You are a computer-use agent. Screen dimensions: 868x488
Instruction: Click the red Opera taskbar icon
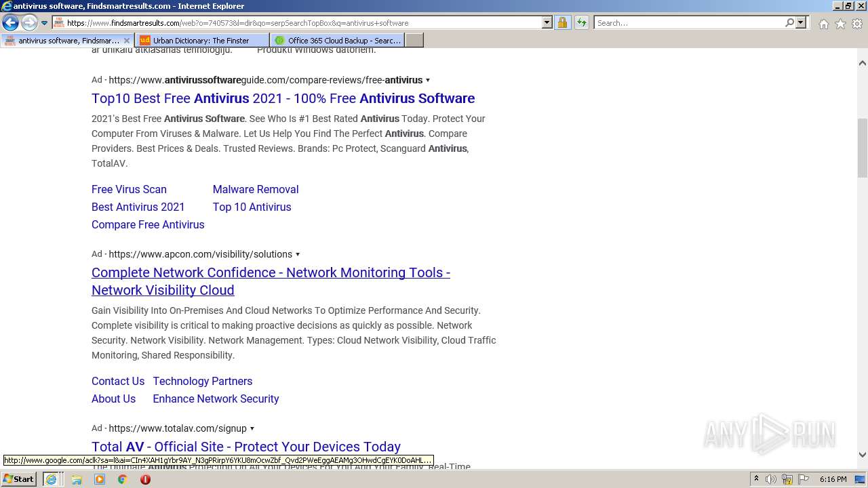coord(145,479)
